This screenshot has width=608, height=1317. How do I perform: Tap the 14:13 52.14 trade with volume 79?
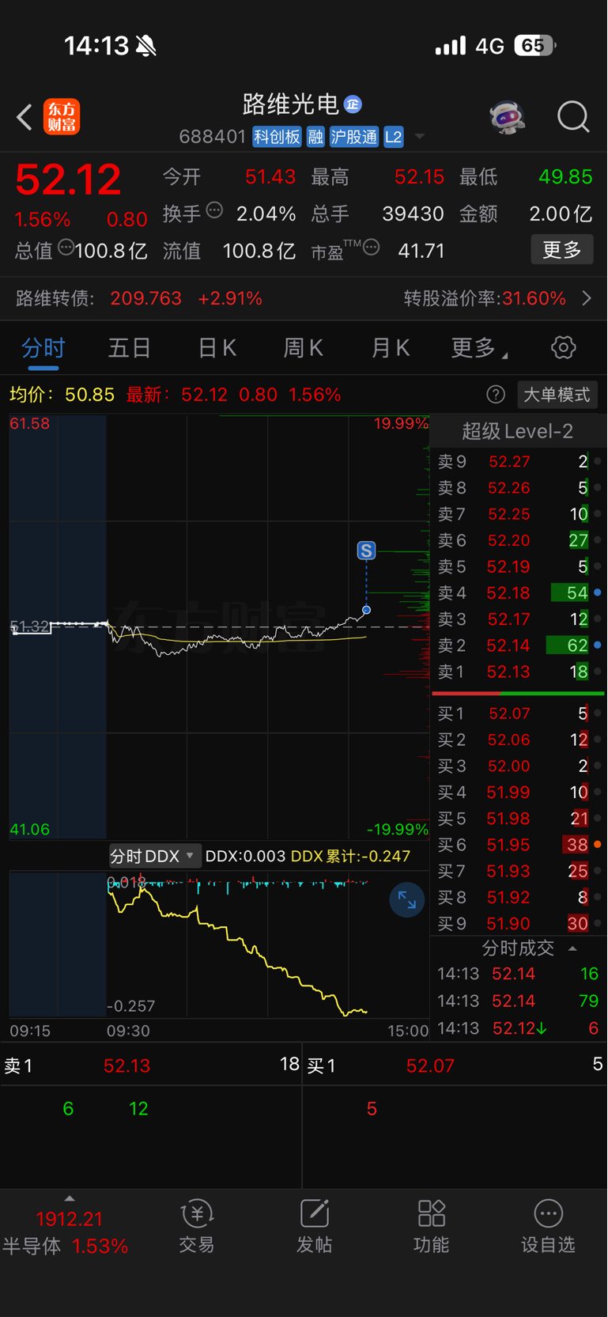point(518,1001)
